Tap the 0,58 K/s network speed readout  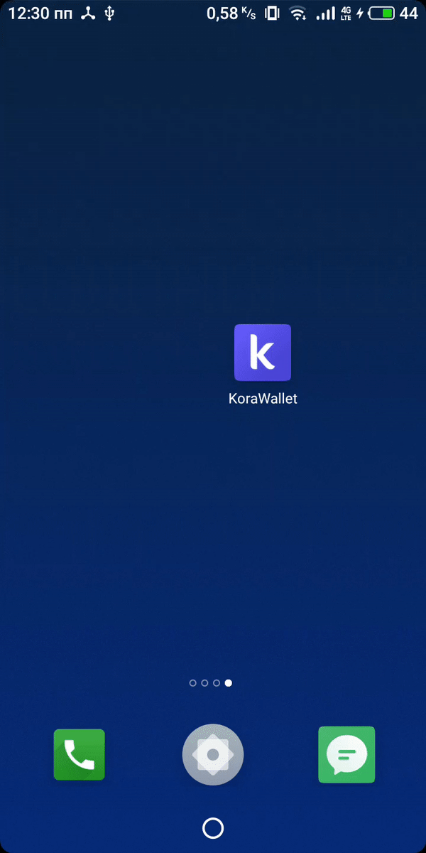tap(231, 13)
